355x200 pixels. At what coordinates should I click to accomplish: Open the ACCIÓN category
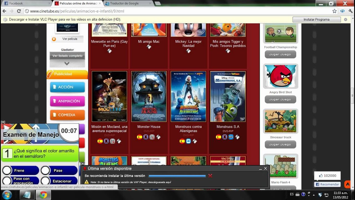click(67, 87)
